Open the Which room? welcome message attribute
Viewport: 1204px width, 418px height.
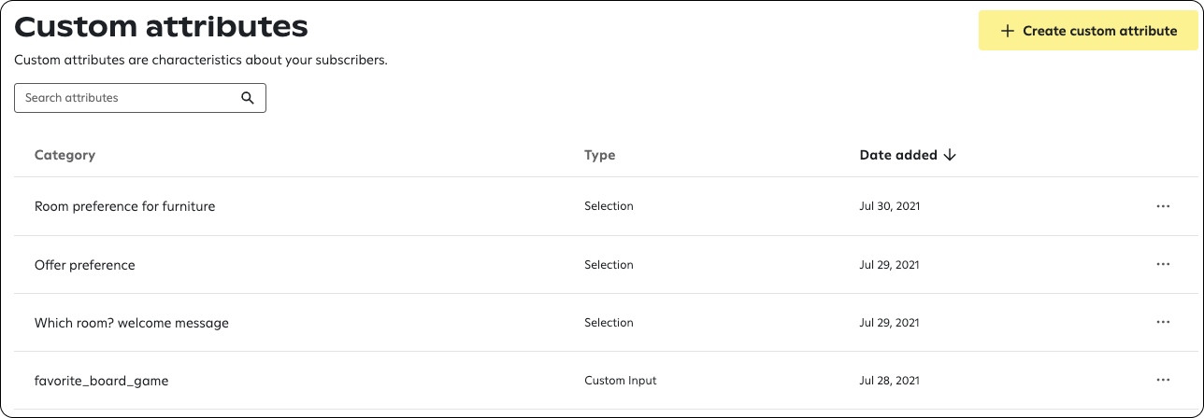pos(132,323)
